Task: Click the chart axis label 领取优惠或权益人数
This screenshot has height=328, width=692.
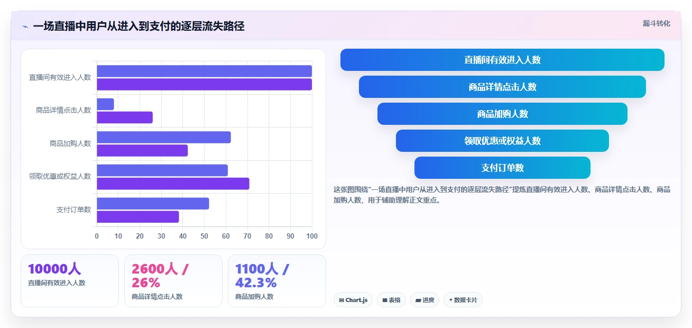Action: coord(60,176)
